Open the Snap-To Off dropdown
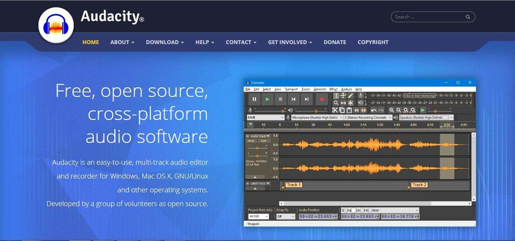 pos(286,216)
